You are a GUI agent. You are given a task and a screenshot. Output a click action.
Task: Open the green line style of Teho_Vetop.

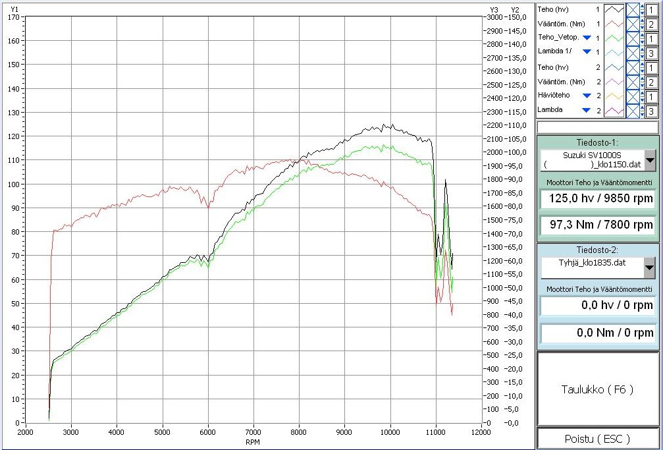tap(615, 38)
